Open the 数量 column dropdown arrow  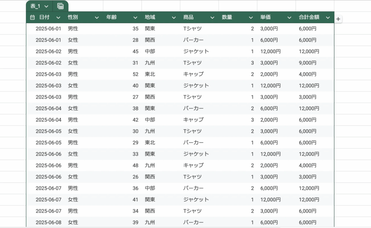click(251, 17)
